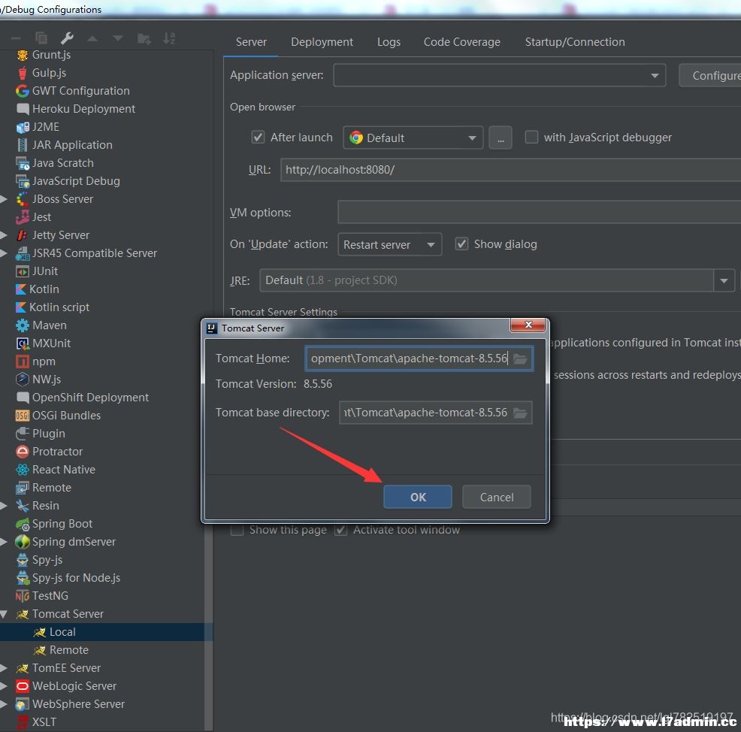Toggle the Activate tool window checkbox
The width and height of the screenshot is (741, 732).
(340, 531)
